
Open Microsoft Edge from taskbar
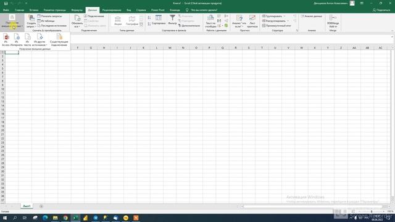[x=45, y=218]
